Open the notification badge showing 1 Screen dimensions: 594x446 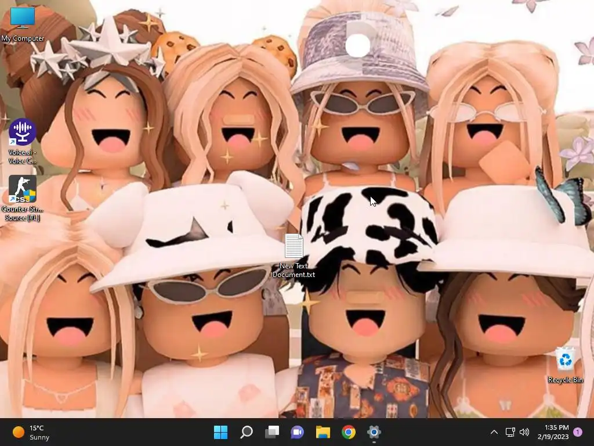(x=578, y=432)
